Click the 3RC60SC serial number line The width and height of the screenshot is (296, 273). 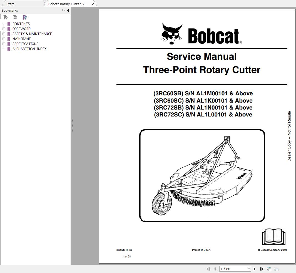(203, 101)
